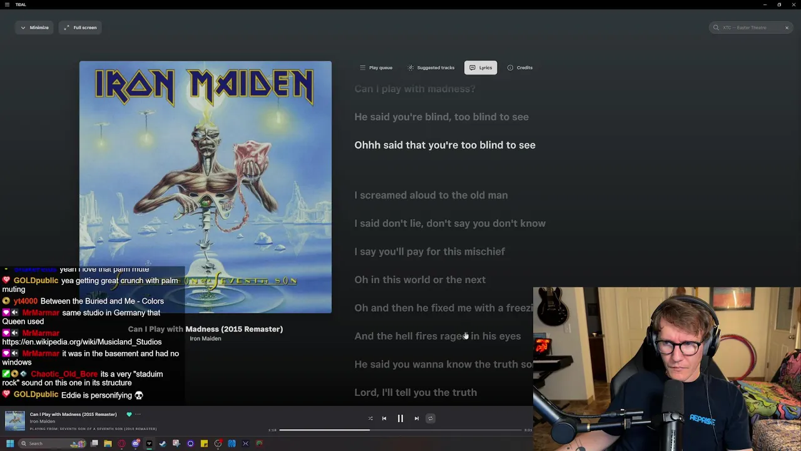Open the three-dot track options menu
The image size is (801, 451).
pos(138,414)
